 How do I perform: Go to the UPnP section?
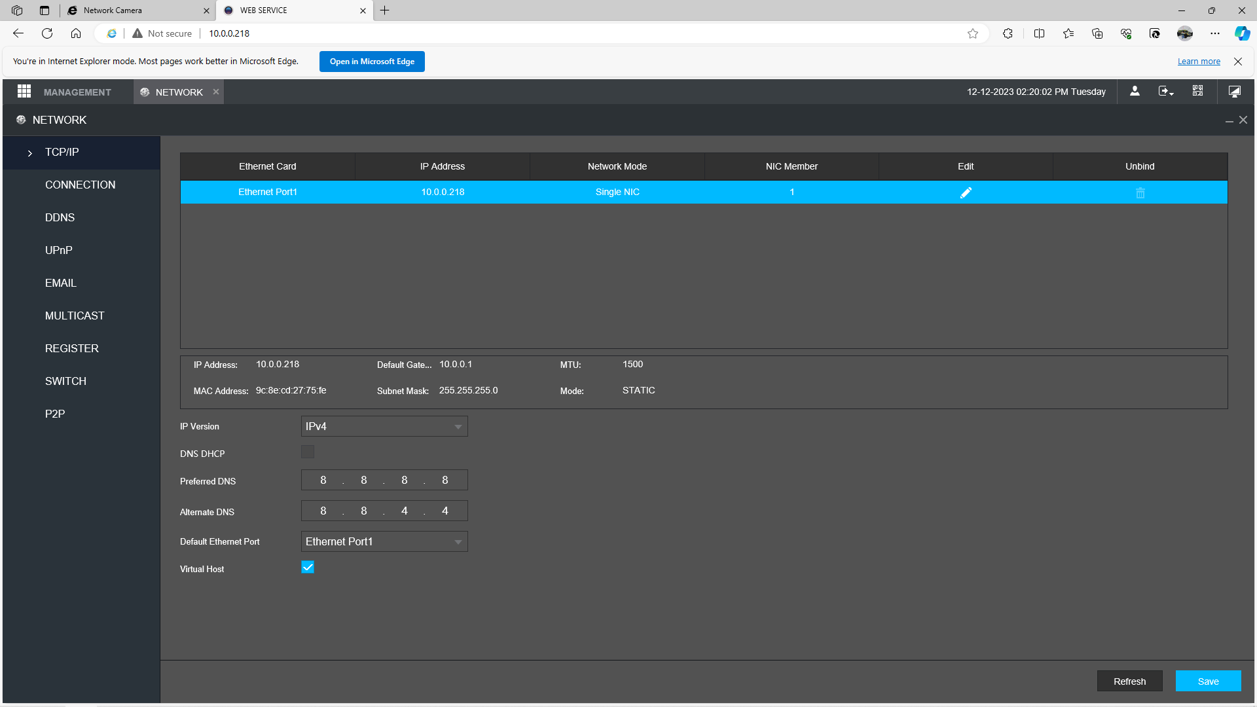coord(59,251)
